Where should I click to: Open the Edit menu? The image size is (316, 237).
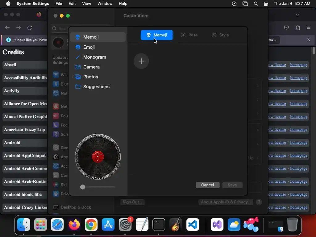72,3
